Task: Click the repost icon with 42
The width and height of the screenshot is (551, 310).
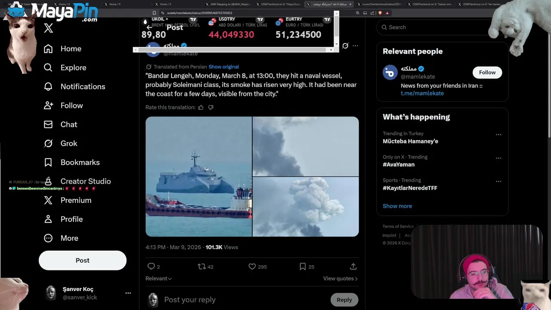Action: pos(201,267)
